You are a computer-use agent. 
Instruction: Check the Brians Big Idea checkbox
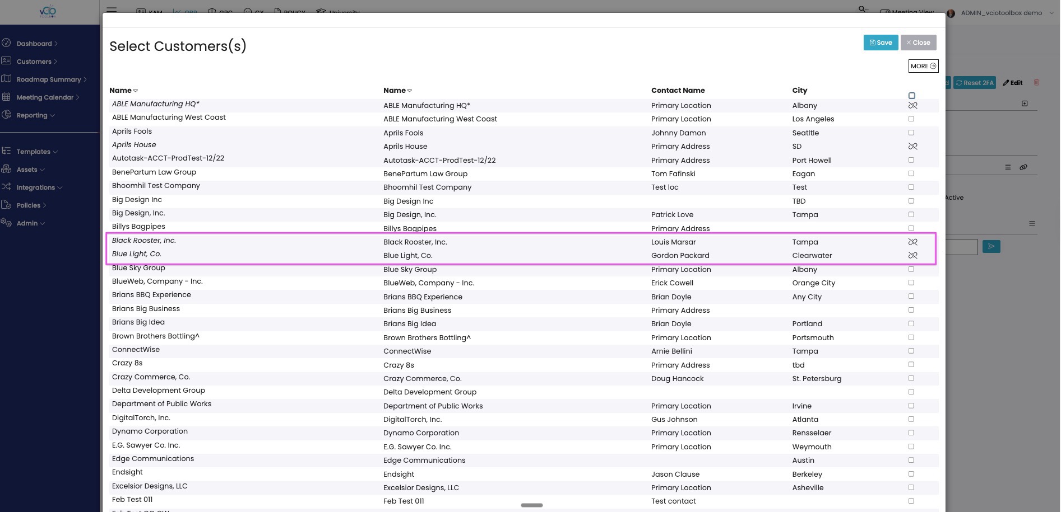911,323
